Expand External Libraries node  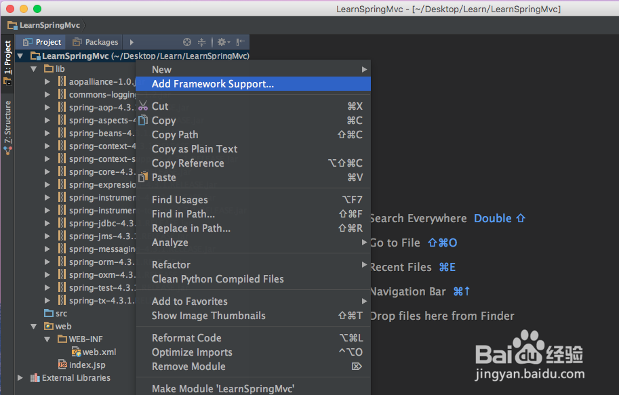(20, 377)
